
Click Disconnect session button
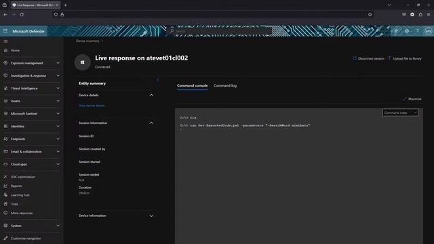point(368,59)
